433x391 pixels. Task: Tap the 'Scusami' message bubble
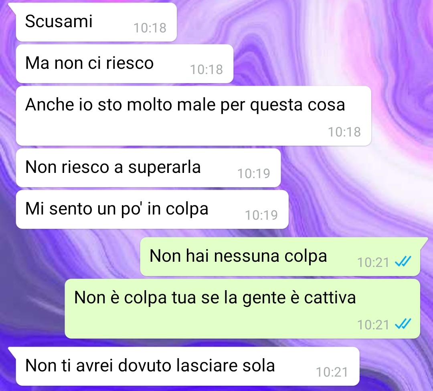(96, 22)
